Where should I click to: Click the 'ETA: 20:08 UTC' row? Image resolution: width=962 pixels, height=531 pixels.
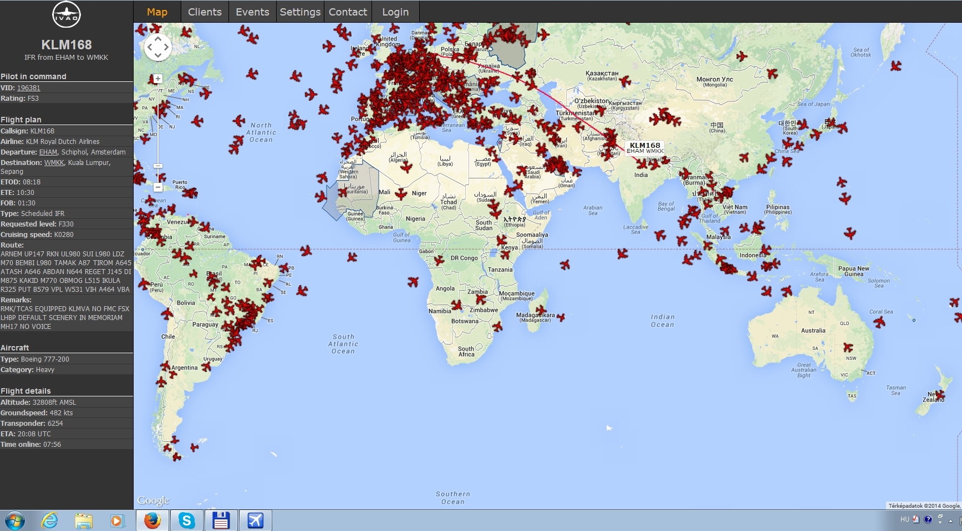(67, 434)
